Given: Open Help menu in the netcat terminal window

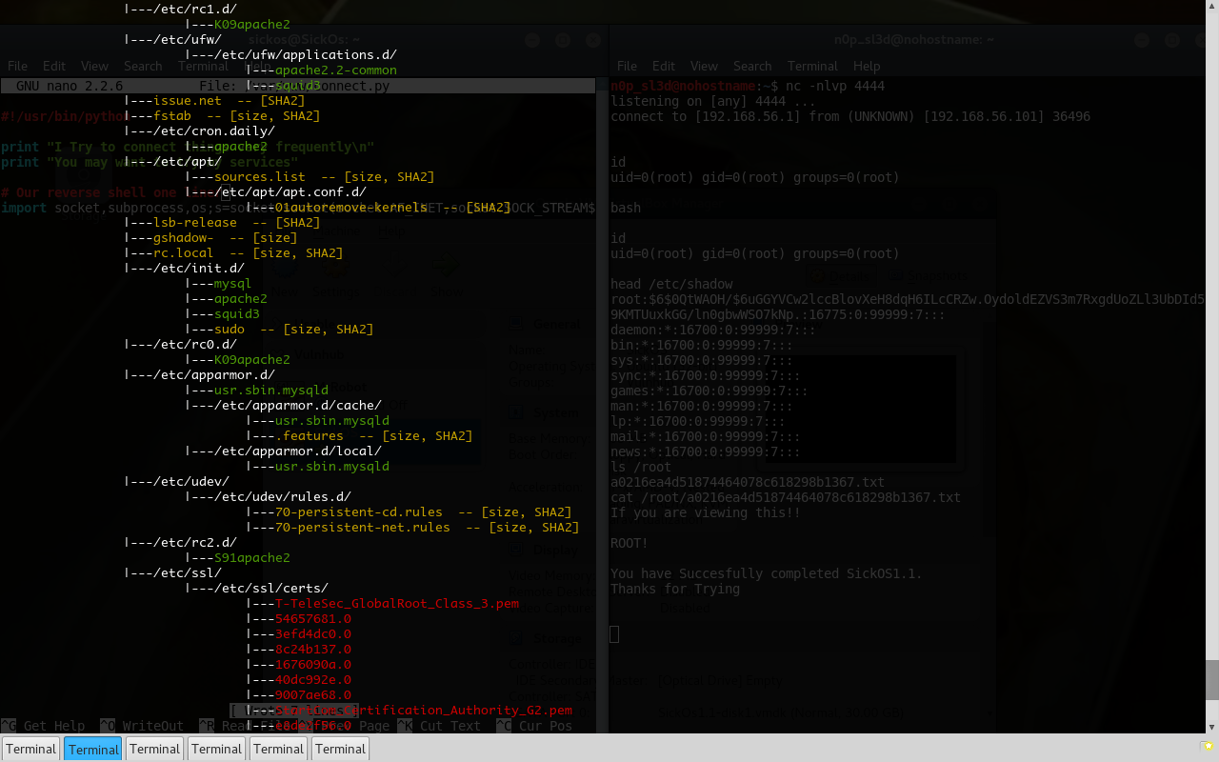Looking at the screenshot, I should 867,66.
